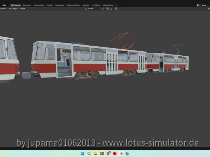Switch to the 3D View Full workspace tab

15,5
